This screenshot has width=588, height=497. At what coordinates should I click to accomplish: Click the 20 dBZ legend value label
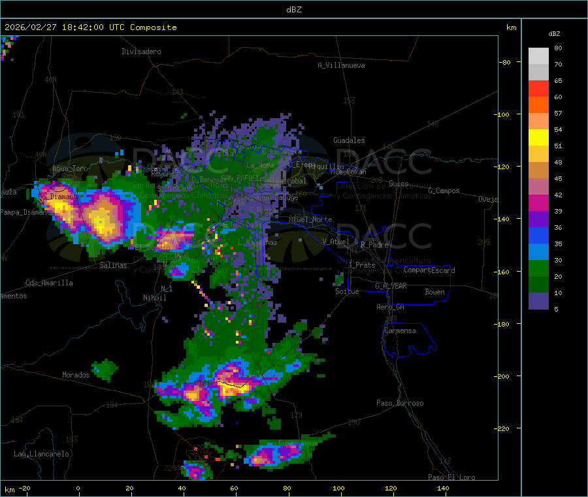click(558, 277)
